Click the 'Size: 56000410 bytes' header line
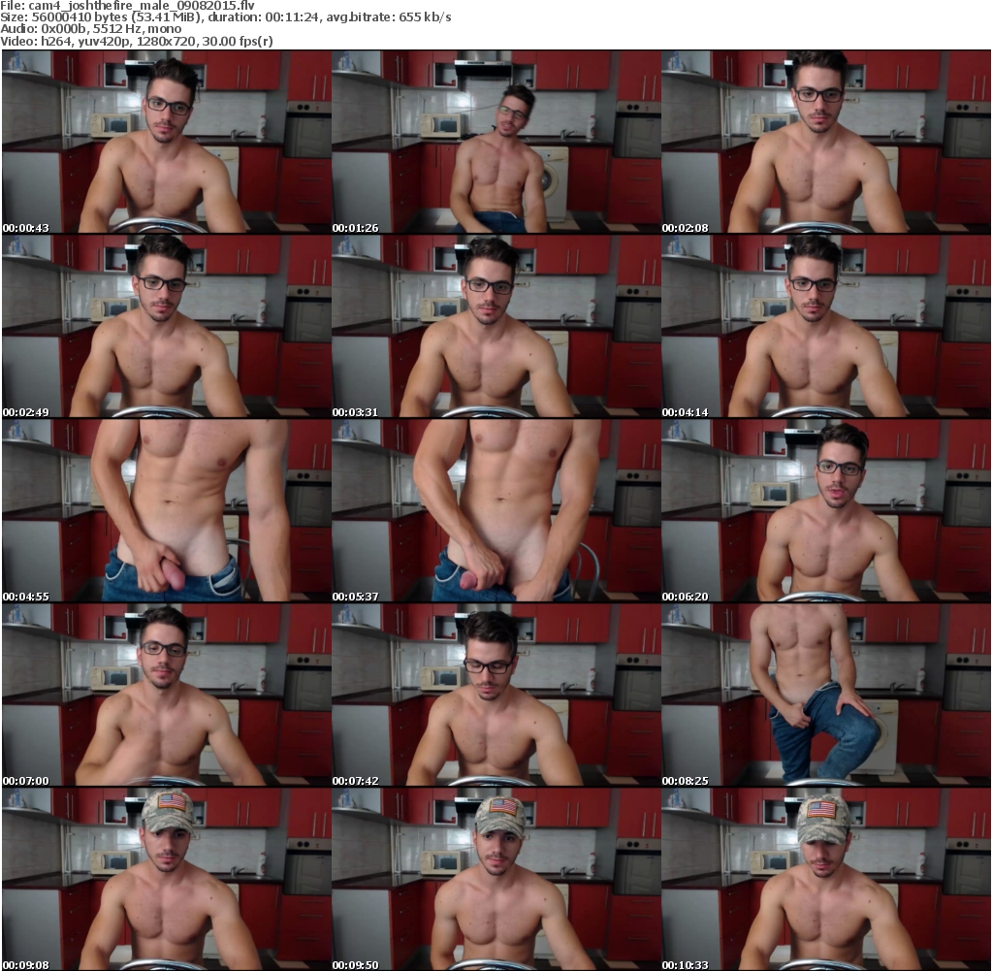The image size is (993, 971). click(225, 17)
